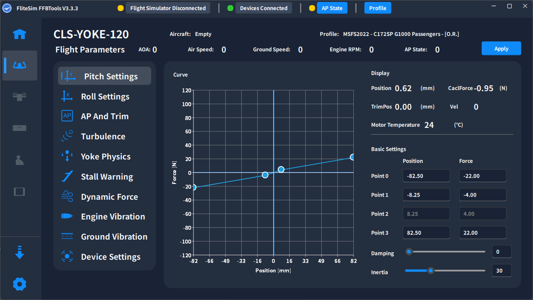Select the yoke device sidebar icon
Screen dimensions: 533x300
20,65
